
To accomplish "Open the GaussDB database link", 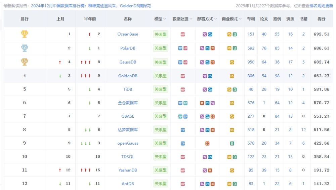I will pos(128,62).
